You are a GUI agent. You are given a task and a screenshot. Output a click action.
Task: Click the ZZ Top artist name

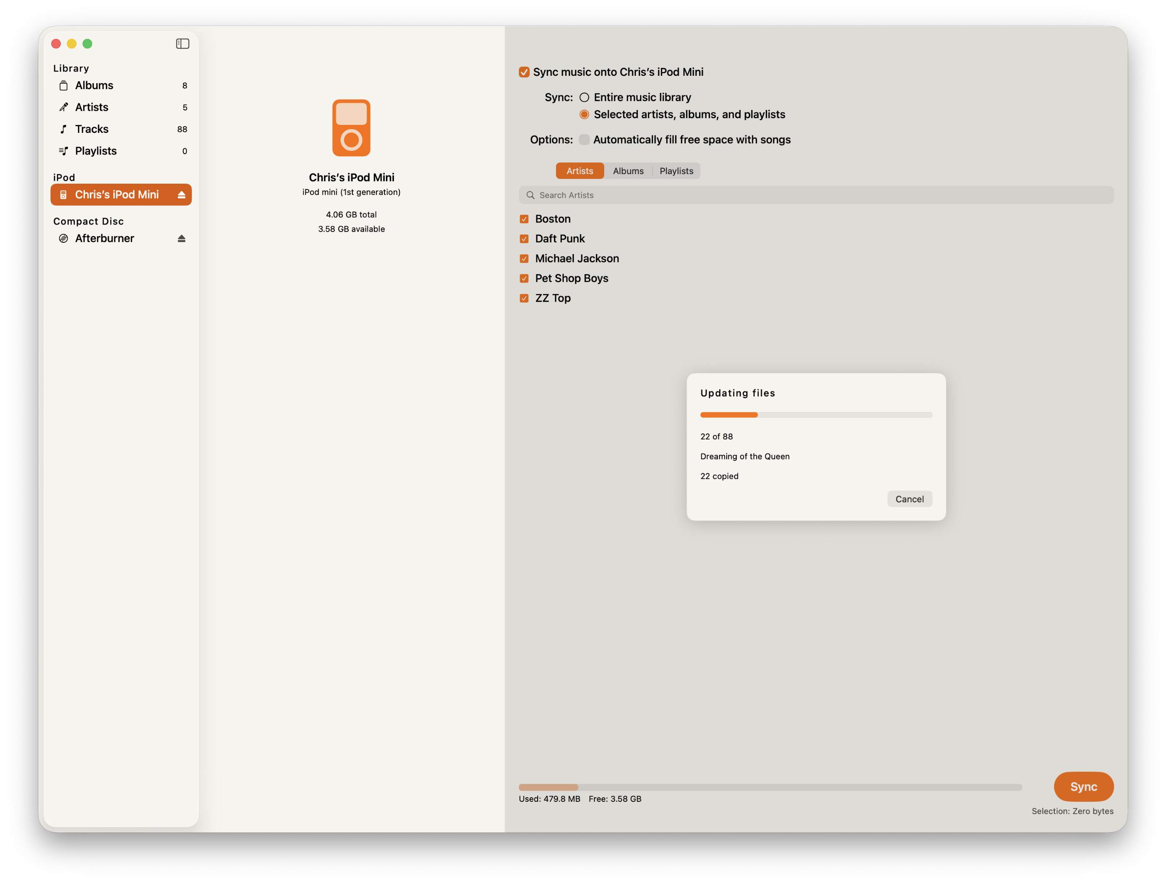(x=553, y=298)
